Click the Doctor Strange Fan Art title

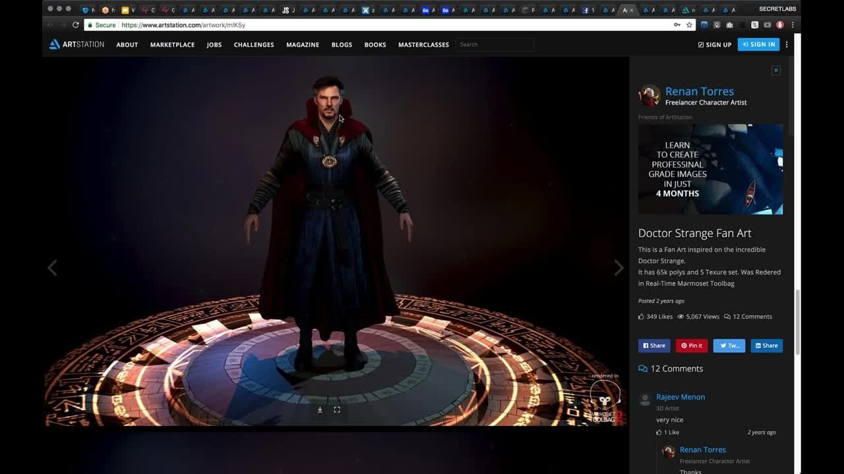(x=694, y=233)
